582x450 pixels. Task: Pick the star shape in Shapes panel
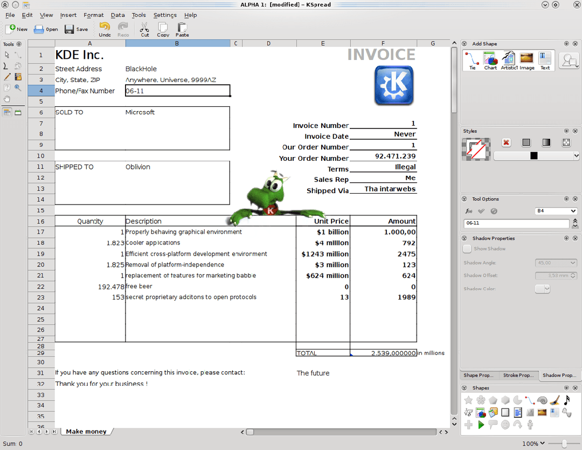click(468, 400)
